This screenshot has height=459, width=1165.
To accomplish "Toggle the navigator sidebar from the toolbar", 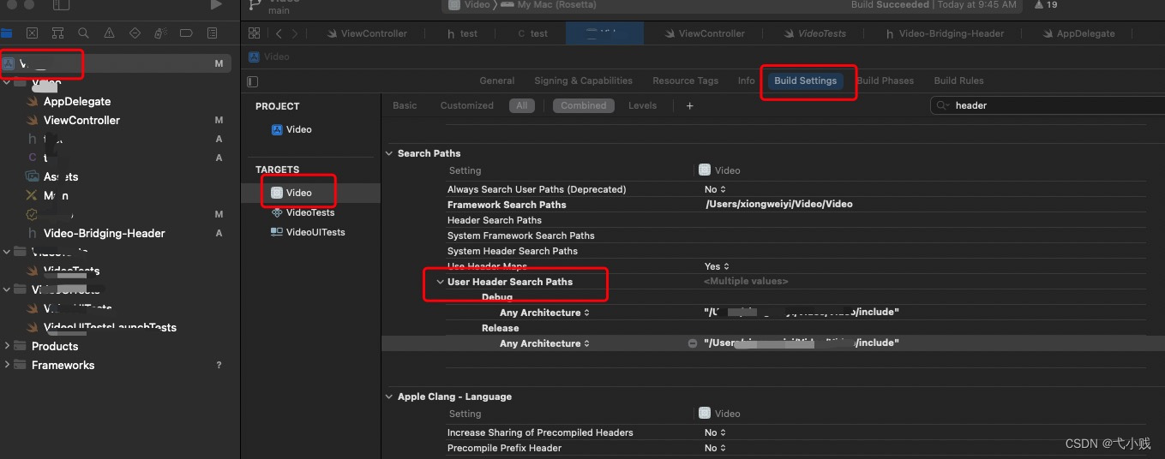I will point(61,4).
